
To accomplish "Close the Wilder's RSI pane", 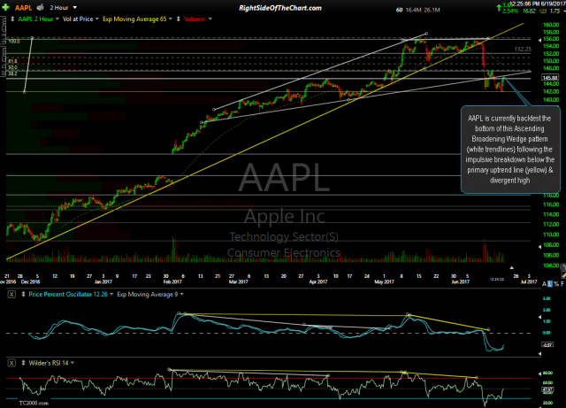I will coord(11,363).
